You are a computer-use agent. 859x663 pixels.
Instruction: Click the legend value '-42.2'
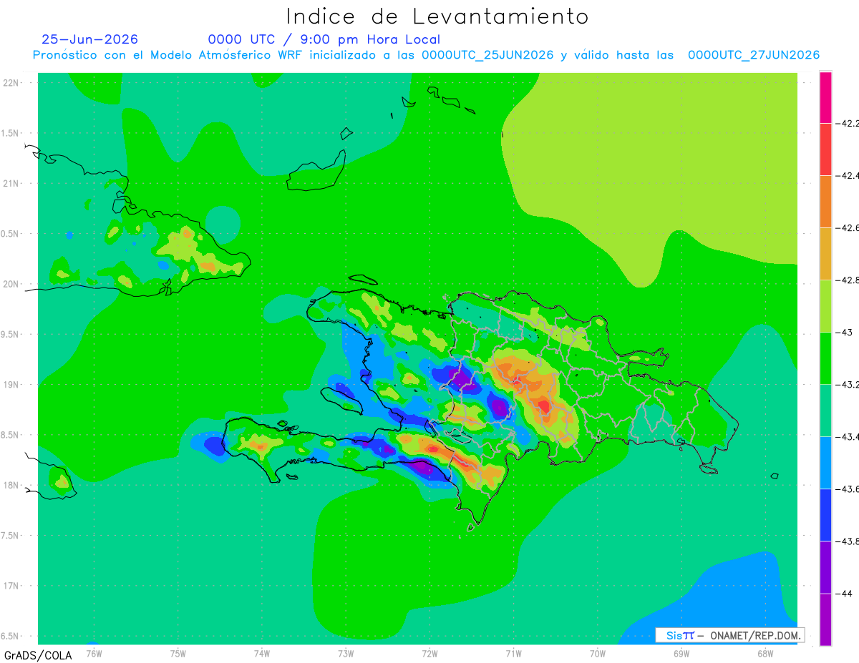tap(848, 123)
